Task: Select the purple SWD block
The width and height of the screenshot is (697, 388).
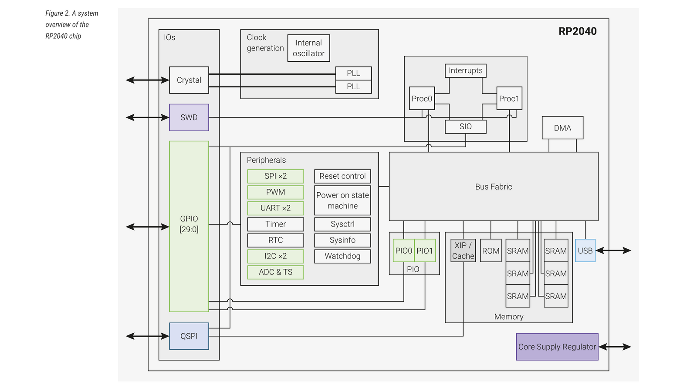Action: pos(189,117)
